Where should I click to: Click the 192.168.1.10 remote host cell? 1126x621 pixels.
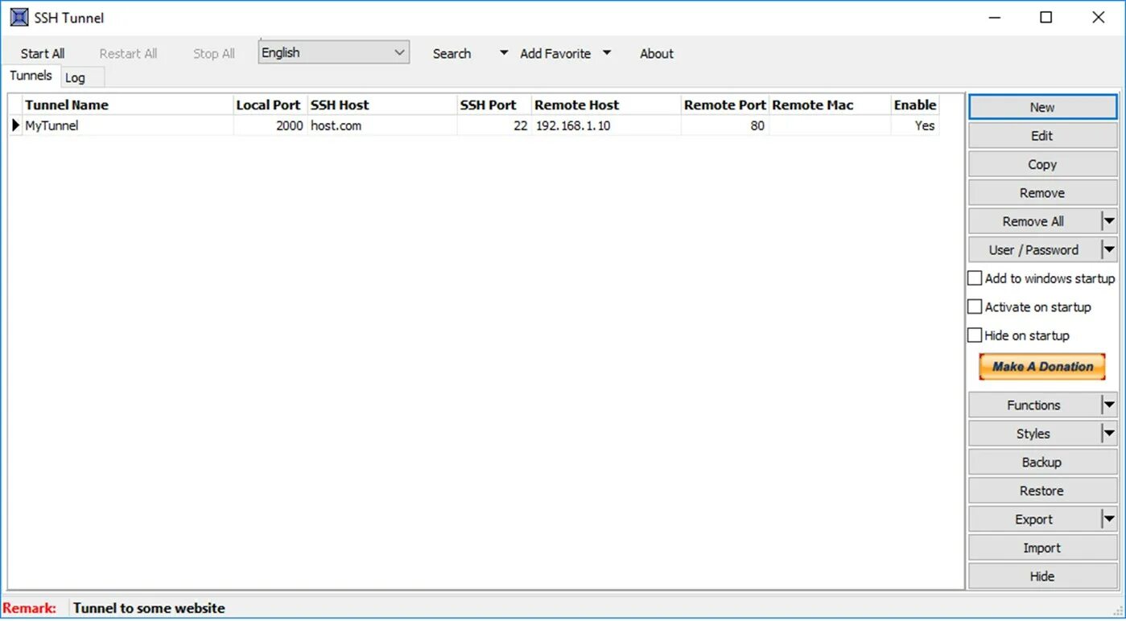coord(607,125)
